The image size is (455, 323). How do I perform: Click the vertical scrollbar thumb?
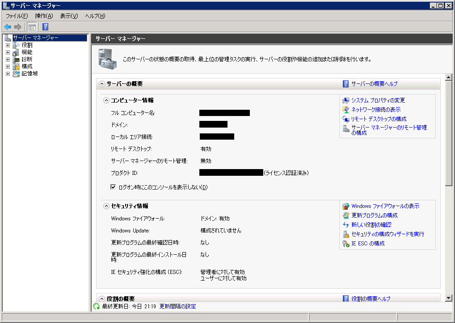tap(449, 133)
